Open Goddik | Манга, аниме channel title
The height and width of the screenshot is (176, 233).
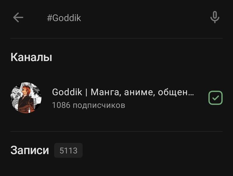click(123, 92)
